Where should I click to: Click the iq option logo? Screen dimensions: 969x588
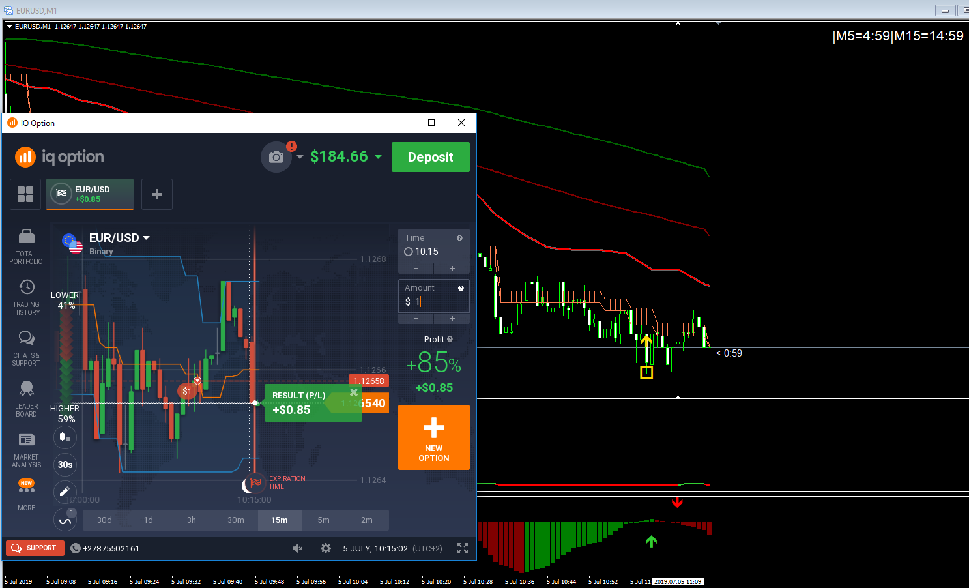(x=59, y=157)
